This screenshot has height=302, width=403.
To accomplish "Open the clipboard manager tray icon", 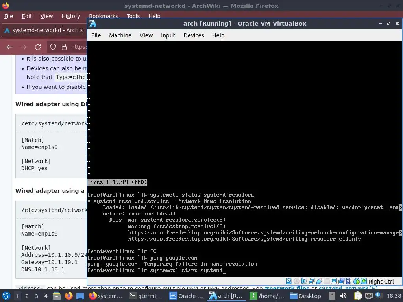I will pyautogui.click(x=358, y=296).
